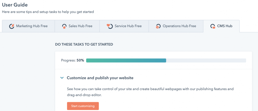Image resolution: width=258 pixels, height=111 pixels.
Task: Collapse the section using the chevron arrow
Action: (x=62, y=78)
